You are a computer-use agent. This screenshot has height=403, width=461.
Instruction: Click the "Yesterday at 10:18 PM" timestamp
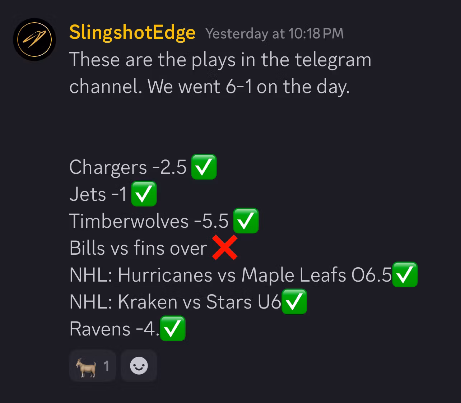tap(275, 34)
